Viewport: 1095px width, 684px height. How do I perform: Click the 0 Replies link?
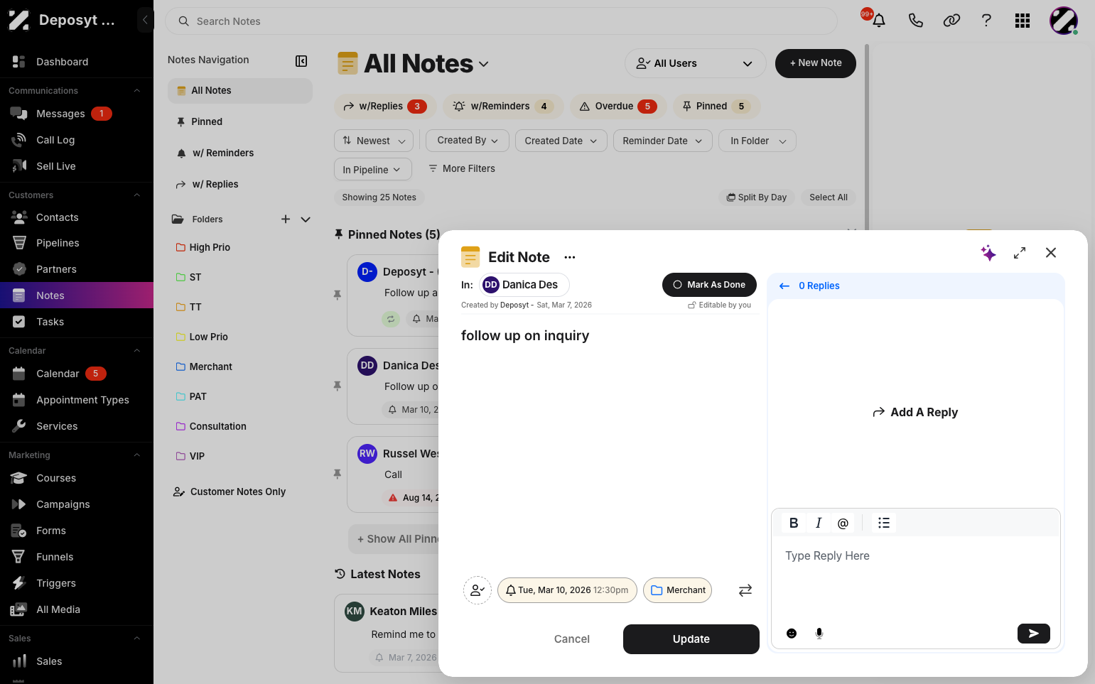click(819, 286)
